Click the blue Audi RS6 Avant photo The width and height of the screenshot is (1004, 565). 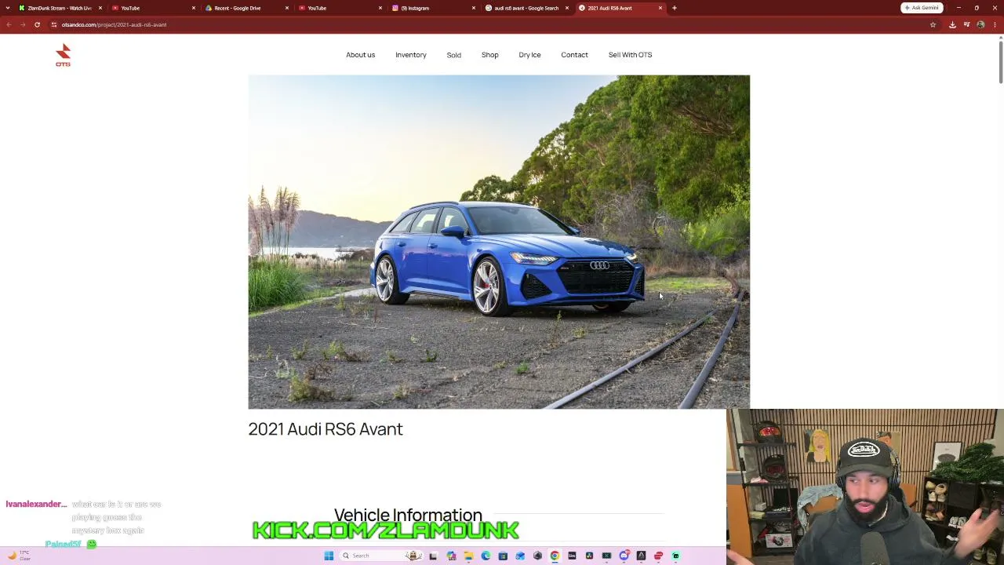(499, 242)
